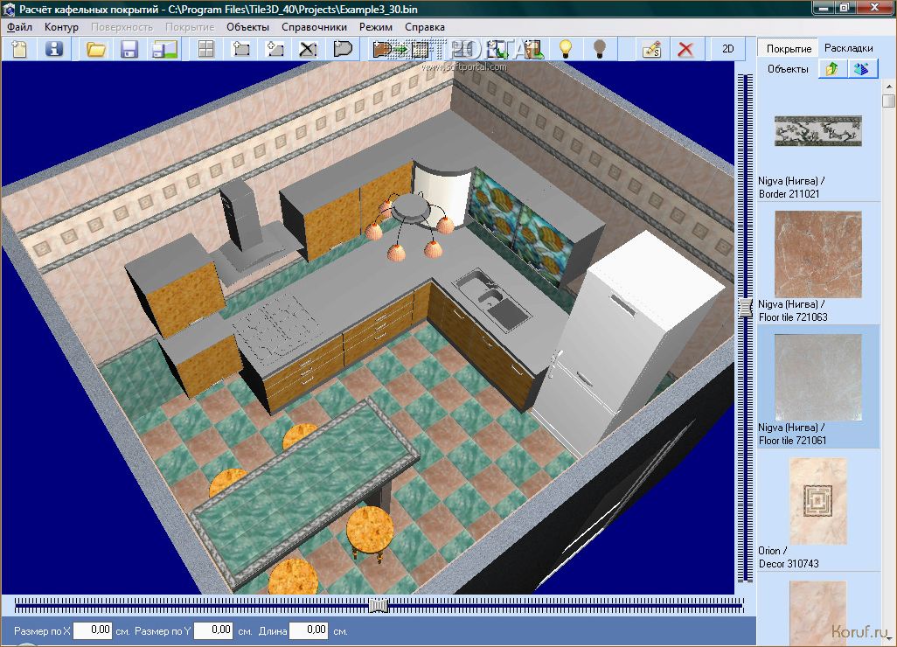
Task: Save as picture using floppy-with-image icon
Action: click(164, 49)
